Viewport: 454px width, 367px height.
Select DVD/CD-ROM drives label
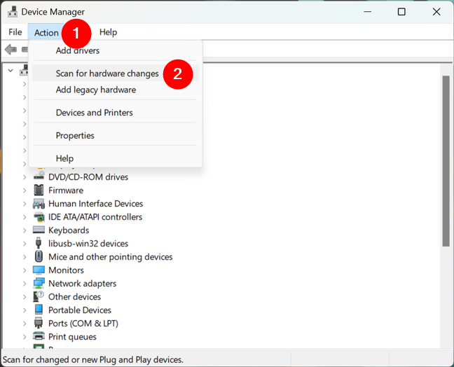88,176
